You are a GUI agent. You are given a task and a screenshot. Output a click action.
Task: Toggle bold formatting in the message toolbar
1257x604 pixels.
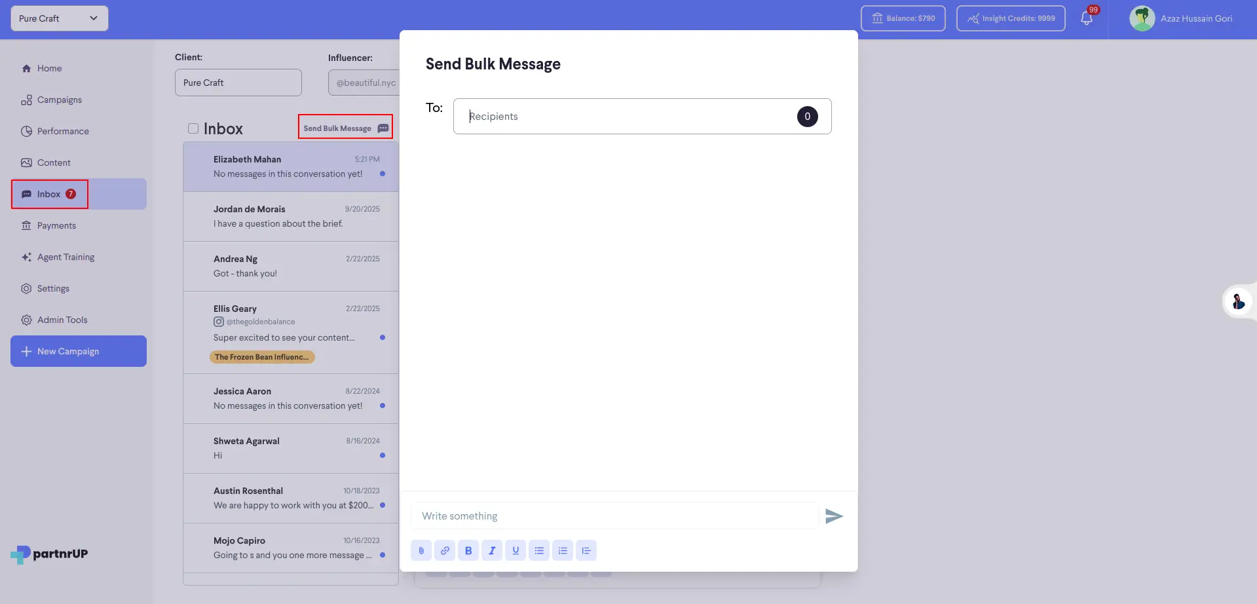click(468, 550)
